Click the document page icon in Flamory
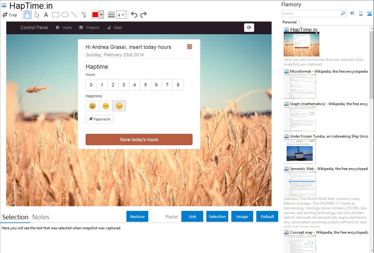 (x=361, y=13)
